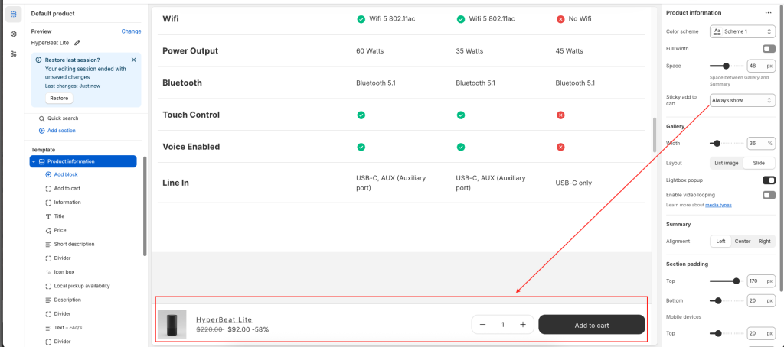The image size is (784, 347).
Task: Click the pencil icon next to HyperBeat Lite
Action: pos(77,43)
